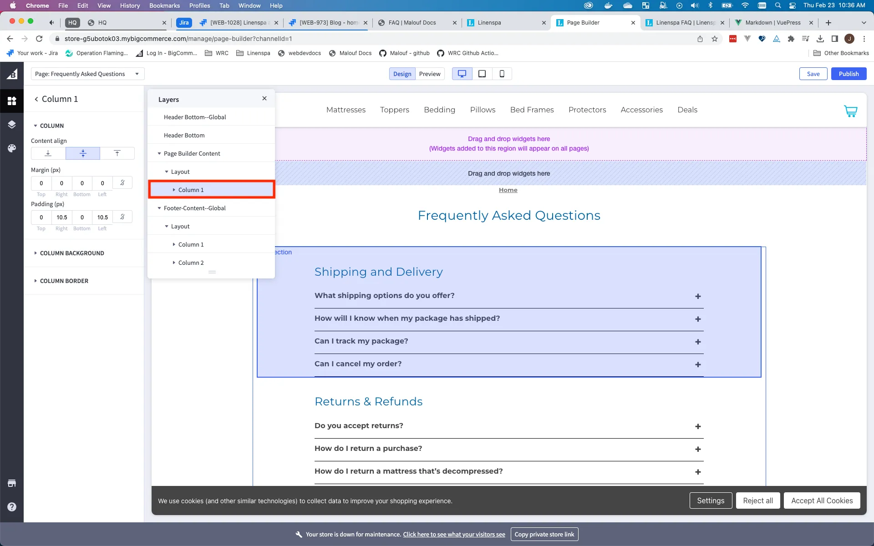This screenshot has width=874, height=546.
Task: Click the Publish button
Action: click(849, 73)
